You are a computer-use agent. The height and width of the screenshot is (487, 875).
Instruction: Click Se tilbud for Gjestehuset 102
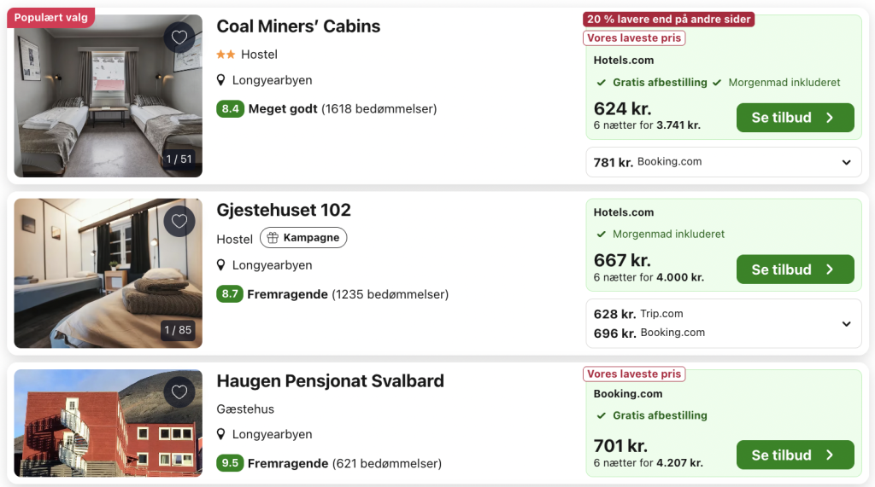(x=795, y=270)
